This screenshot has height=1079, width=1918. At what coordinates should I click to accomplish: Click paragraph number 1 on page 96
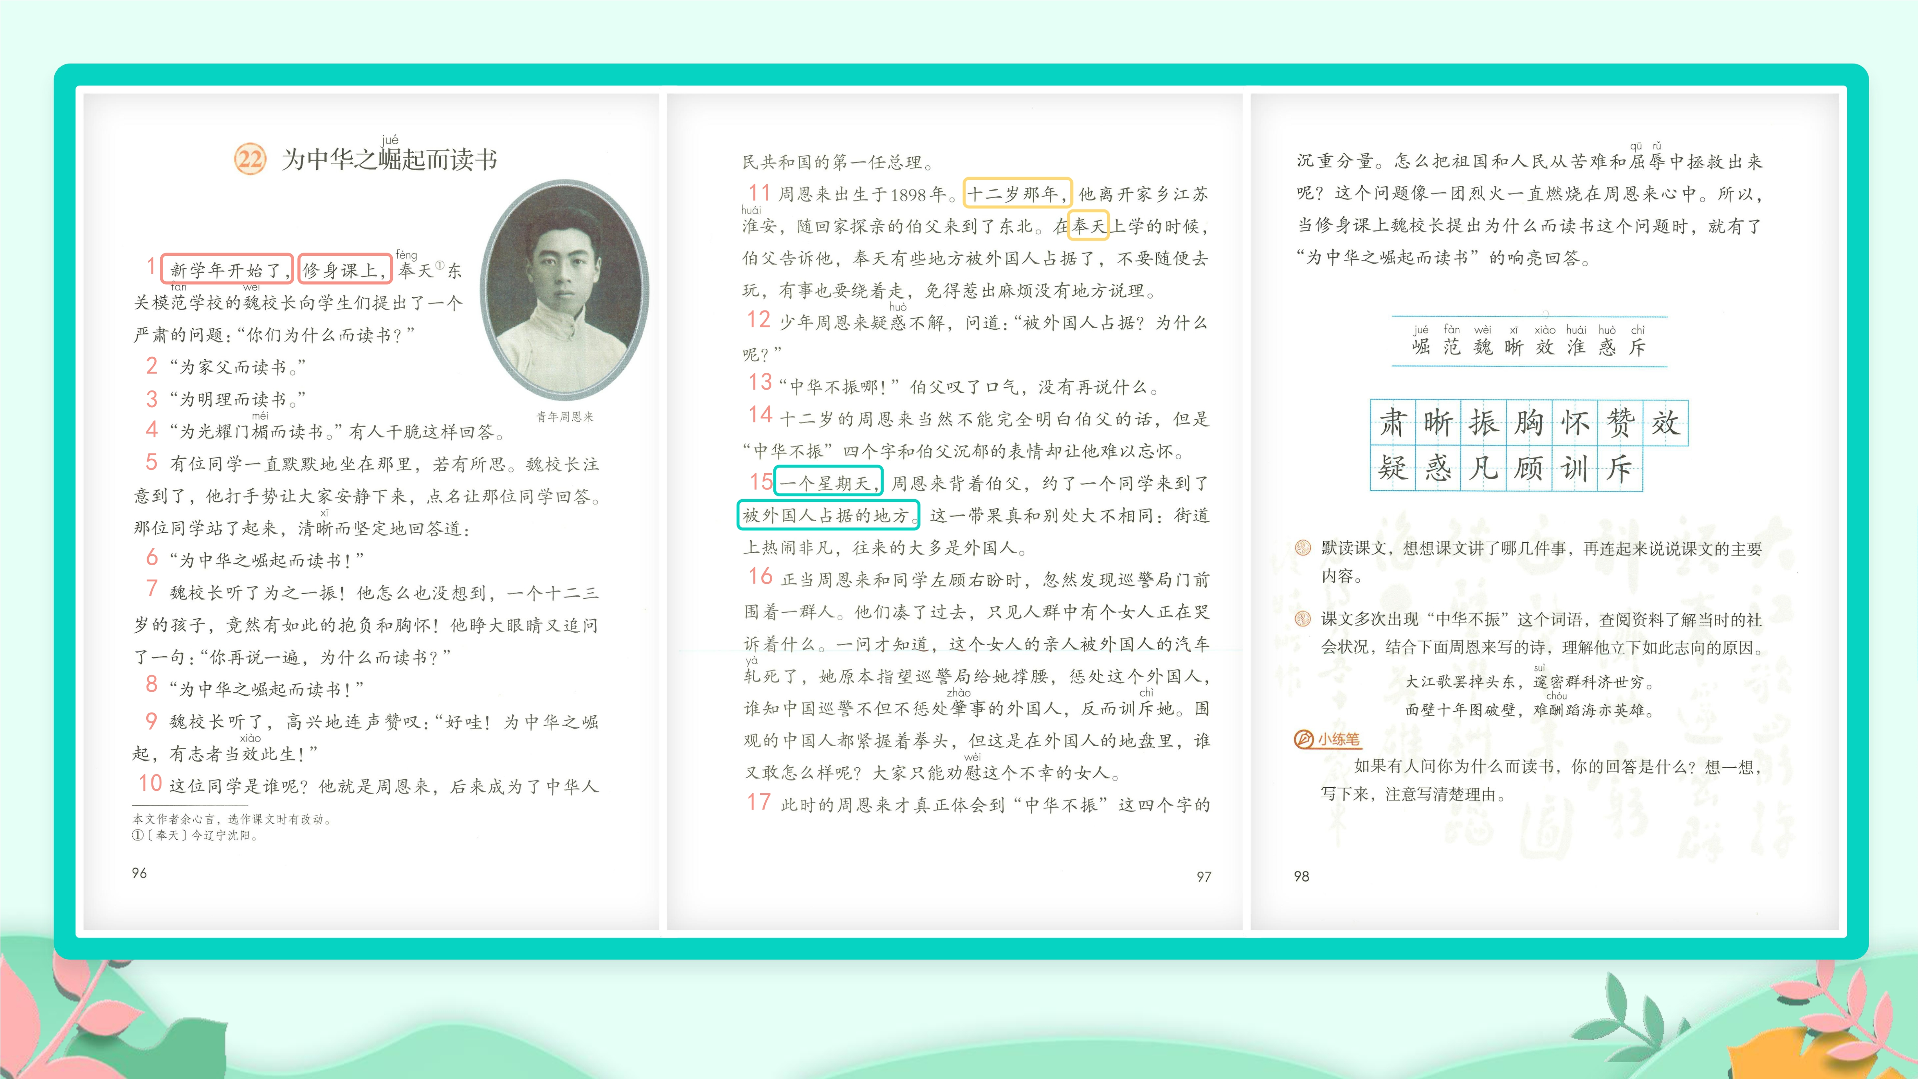151,267
